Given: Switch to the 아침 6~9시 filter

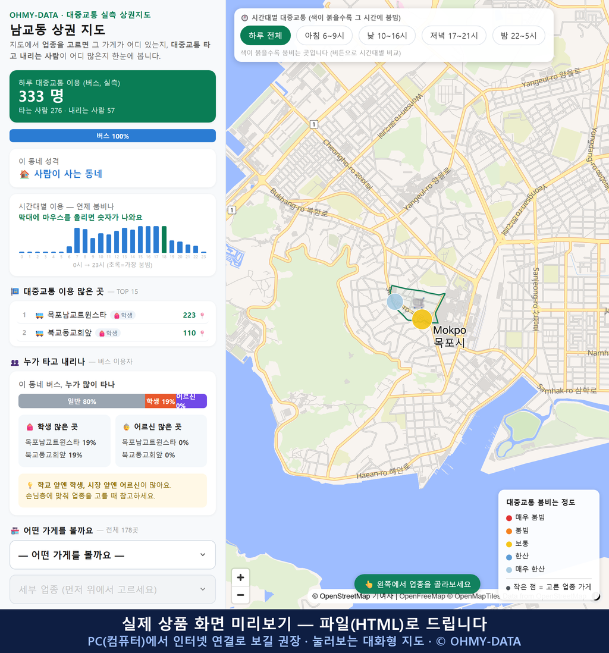Looking at the screenshot, I should tap(325, 36).
